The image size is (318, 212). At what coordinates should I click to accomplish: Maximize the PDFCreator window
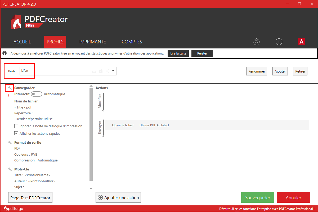point(299,4)
